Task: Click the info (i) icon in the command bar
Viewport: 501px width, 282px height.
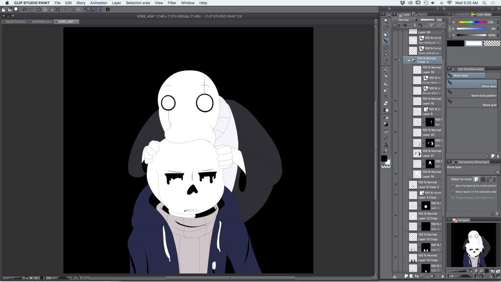Action: click(x=108, y=10)
